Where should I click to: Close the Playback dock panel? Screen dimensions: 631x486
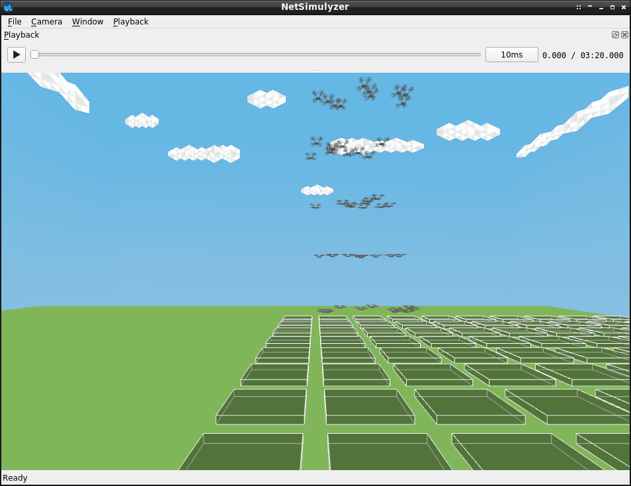624,35
